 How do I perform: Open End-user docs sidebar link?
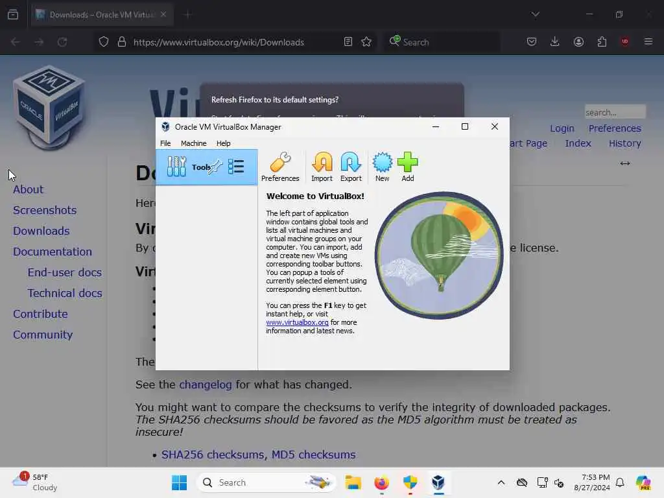[65, 272]
